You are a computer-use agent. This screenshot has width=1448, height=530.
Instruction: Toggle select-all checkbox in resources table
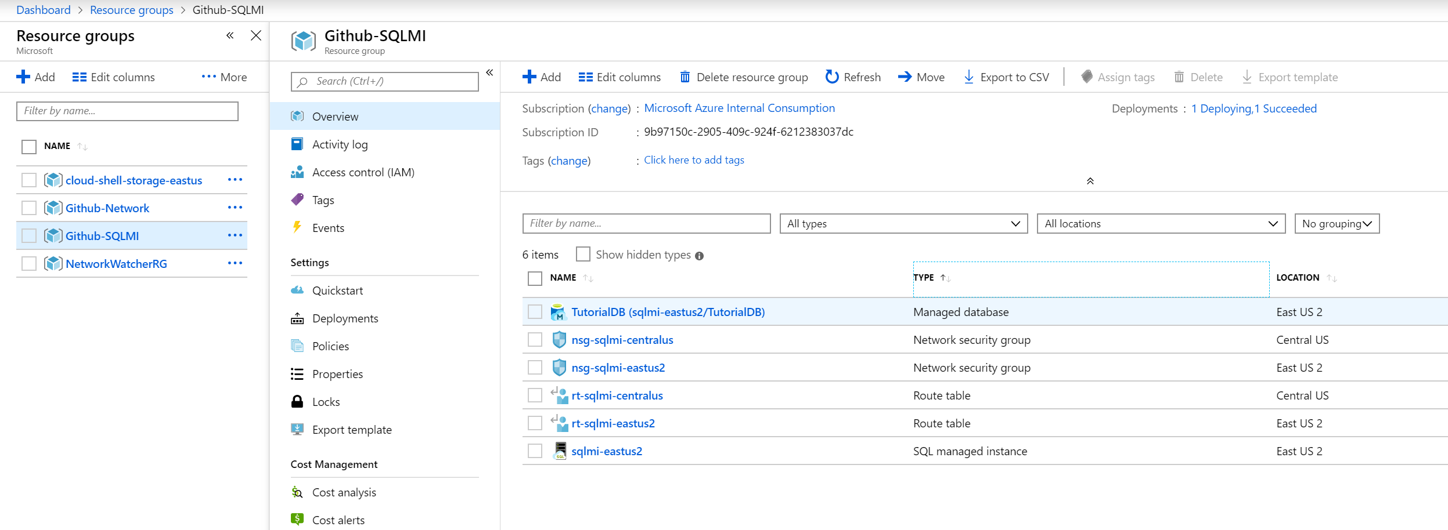click(535, 278)
